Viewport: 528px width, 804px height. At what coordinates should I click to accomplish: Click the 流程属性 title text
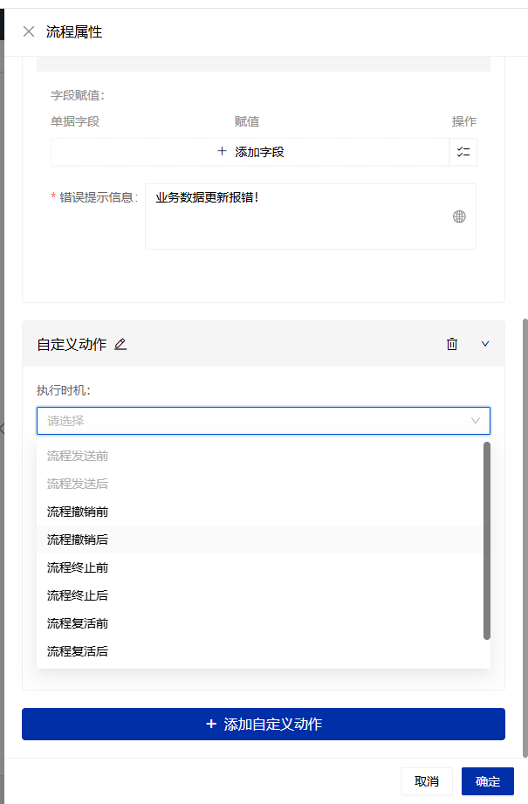[74, 31]
